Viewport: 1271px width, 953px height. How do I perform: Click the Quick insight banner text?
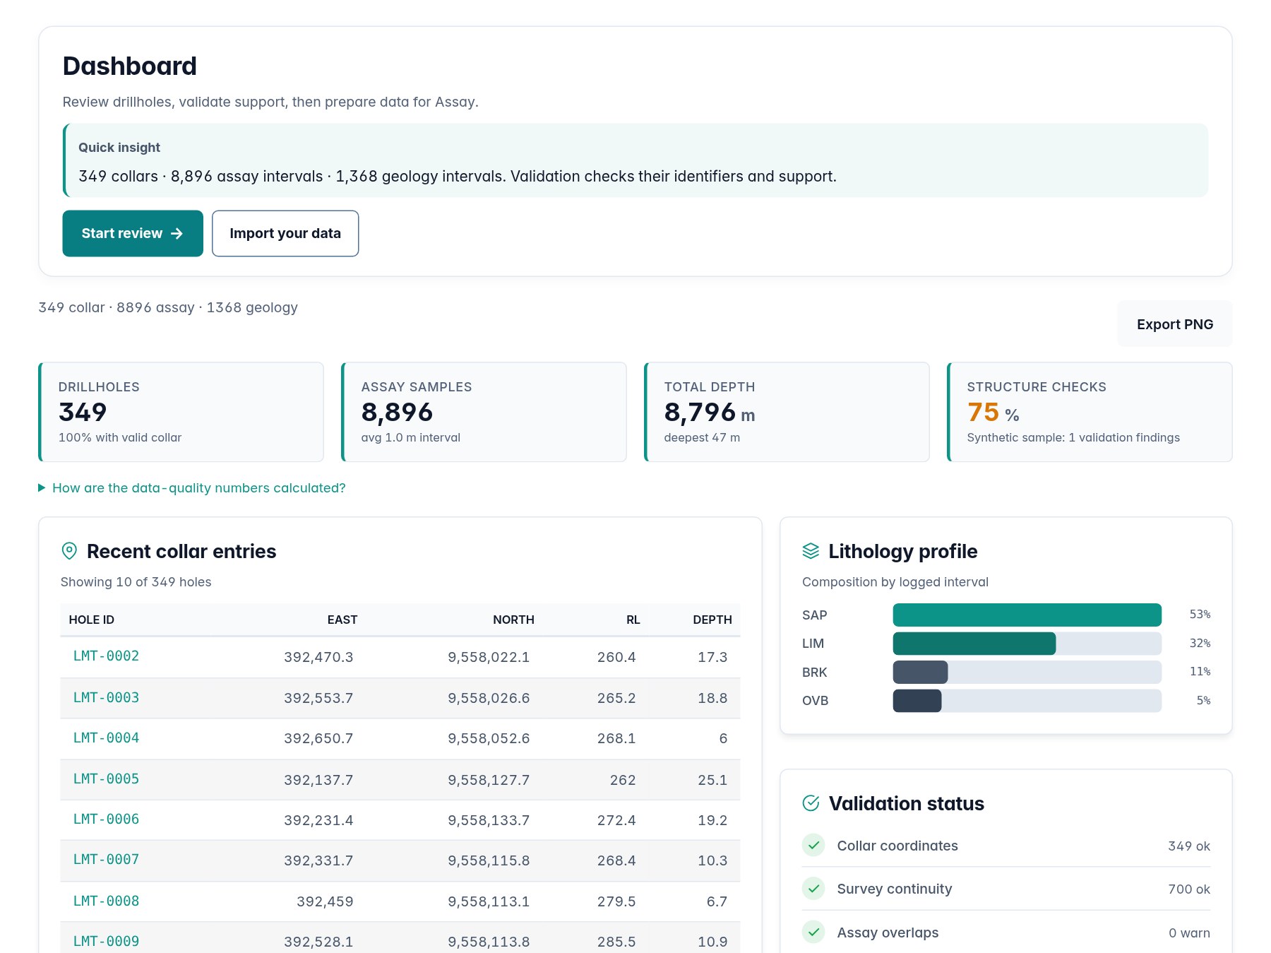coord(458,177)
